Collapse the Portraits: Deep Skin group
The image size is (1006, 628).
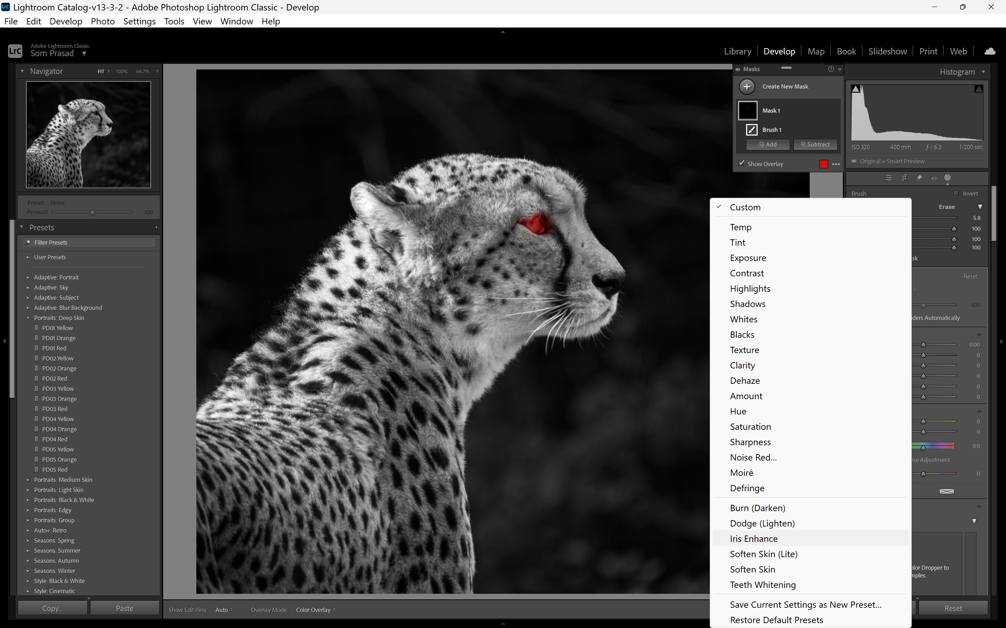(x=28, y=318)
